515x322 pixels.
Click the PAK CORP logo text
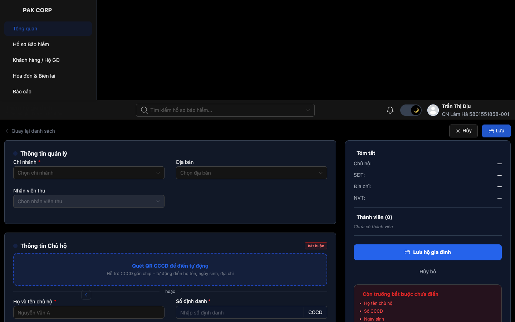pyautogui.click(x=37, y=10)
